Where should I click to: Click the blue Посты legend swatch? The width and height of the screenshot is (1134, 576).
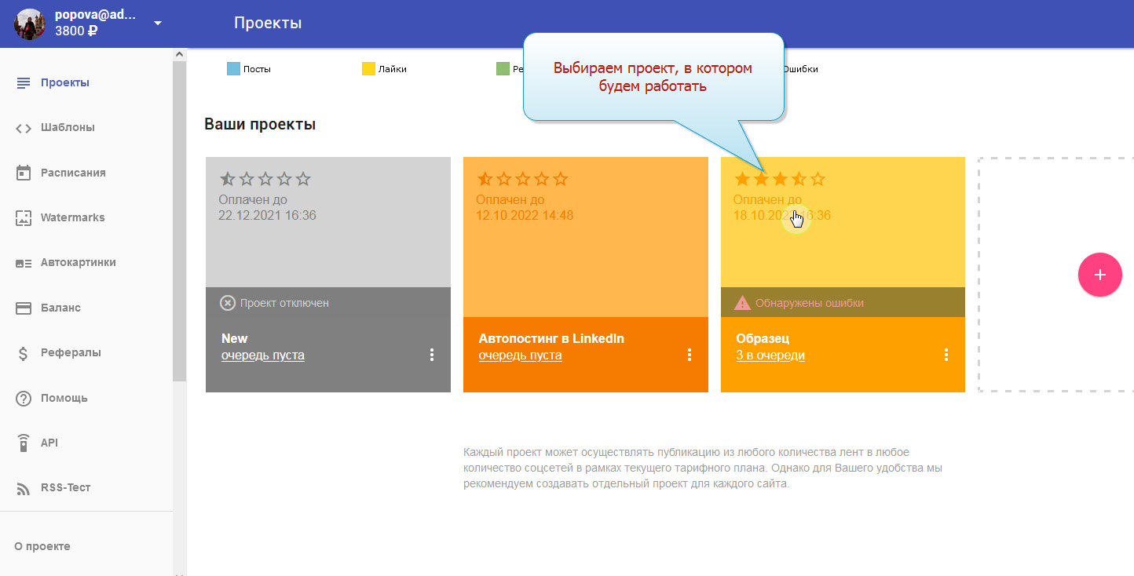coord(233,69)
